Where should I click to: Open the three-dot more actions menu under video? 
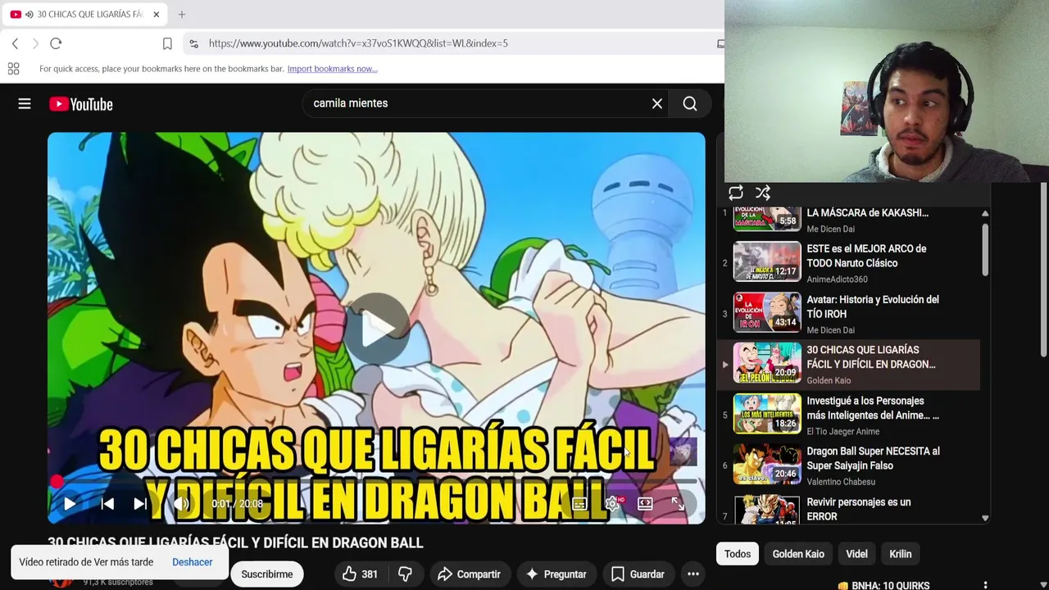click(693, 574)
